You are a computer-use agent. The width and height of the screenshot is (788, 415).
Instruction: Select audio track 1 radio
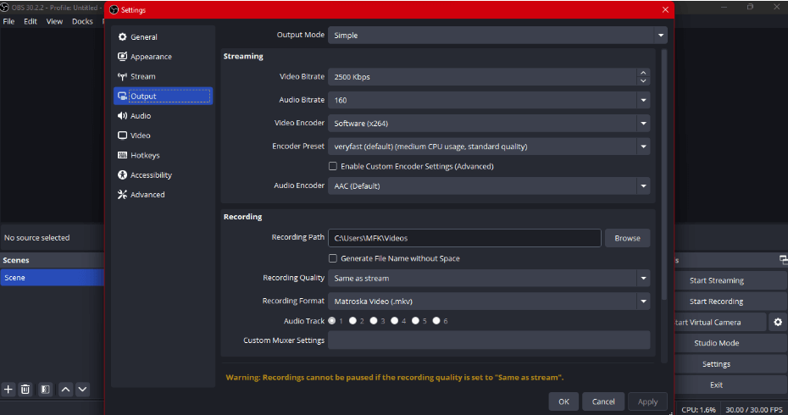point(331,320)
